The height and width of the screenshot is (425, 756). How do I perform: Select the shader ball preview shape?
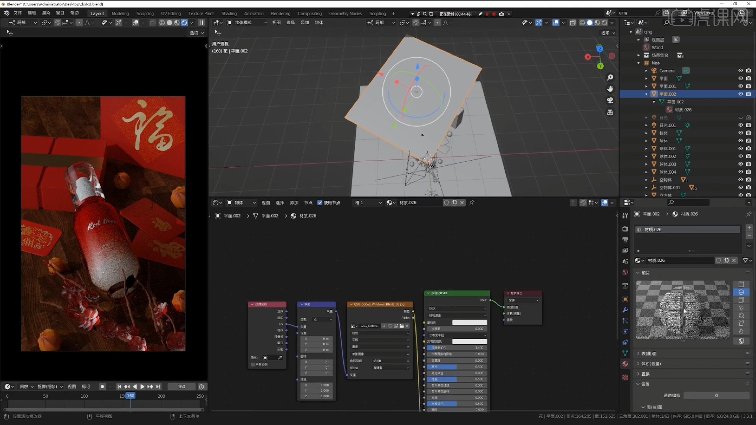click(x=741, y=316)
